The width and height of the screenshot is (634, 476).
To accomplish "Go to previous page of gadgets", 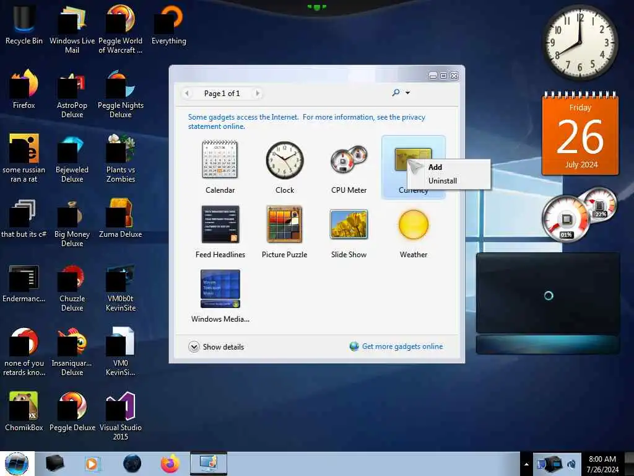I will pyautogui.click(x=187, y=94).
